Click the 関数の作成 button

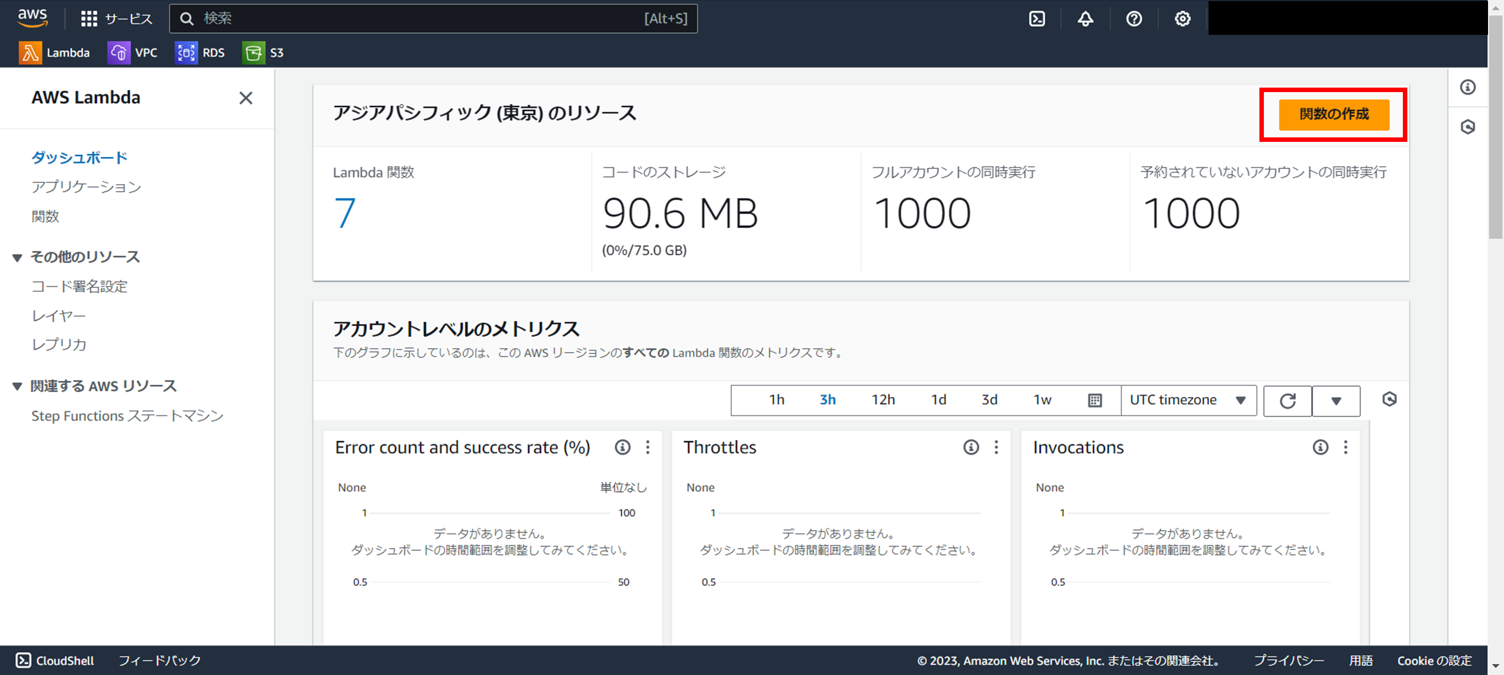point(1333,114)
